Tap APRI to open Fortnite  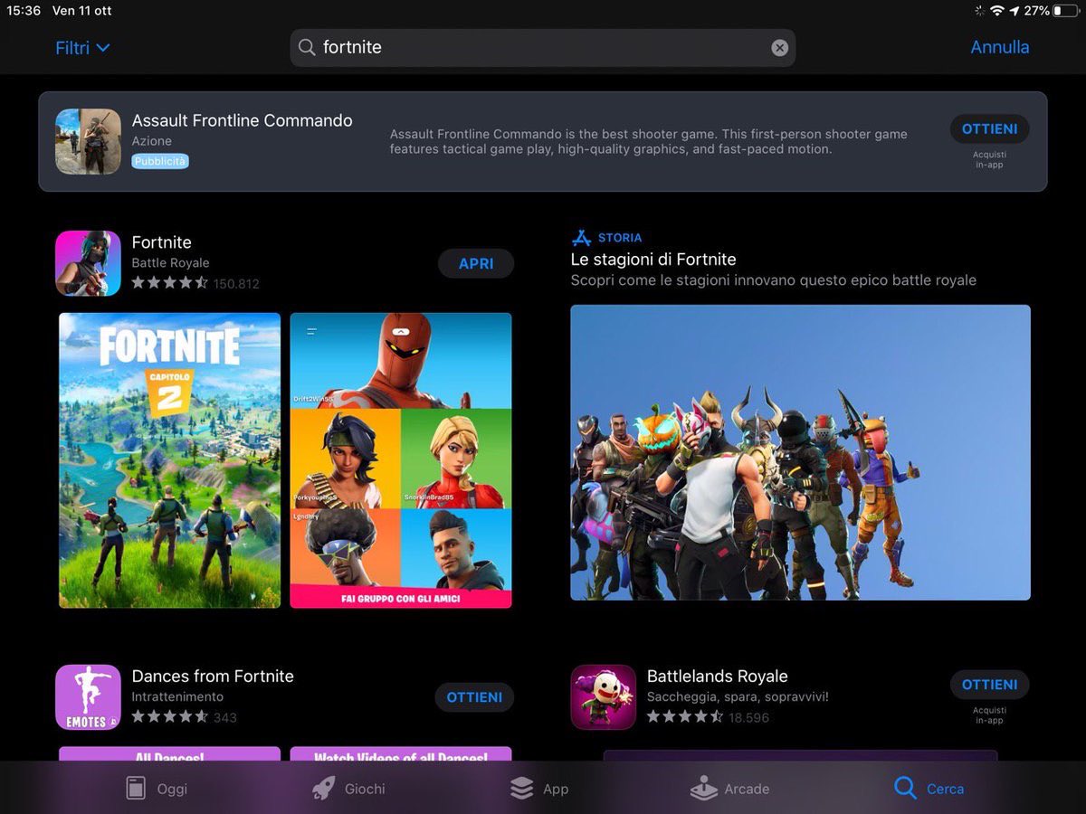pos(476,263)
